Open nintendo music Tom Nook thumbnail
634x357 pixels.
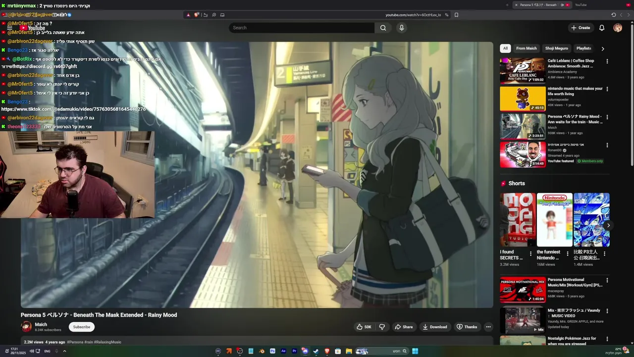tap(523, 99)
